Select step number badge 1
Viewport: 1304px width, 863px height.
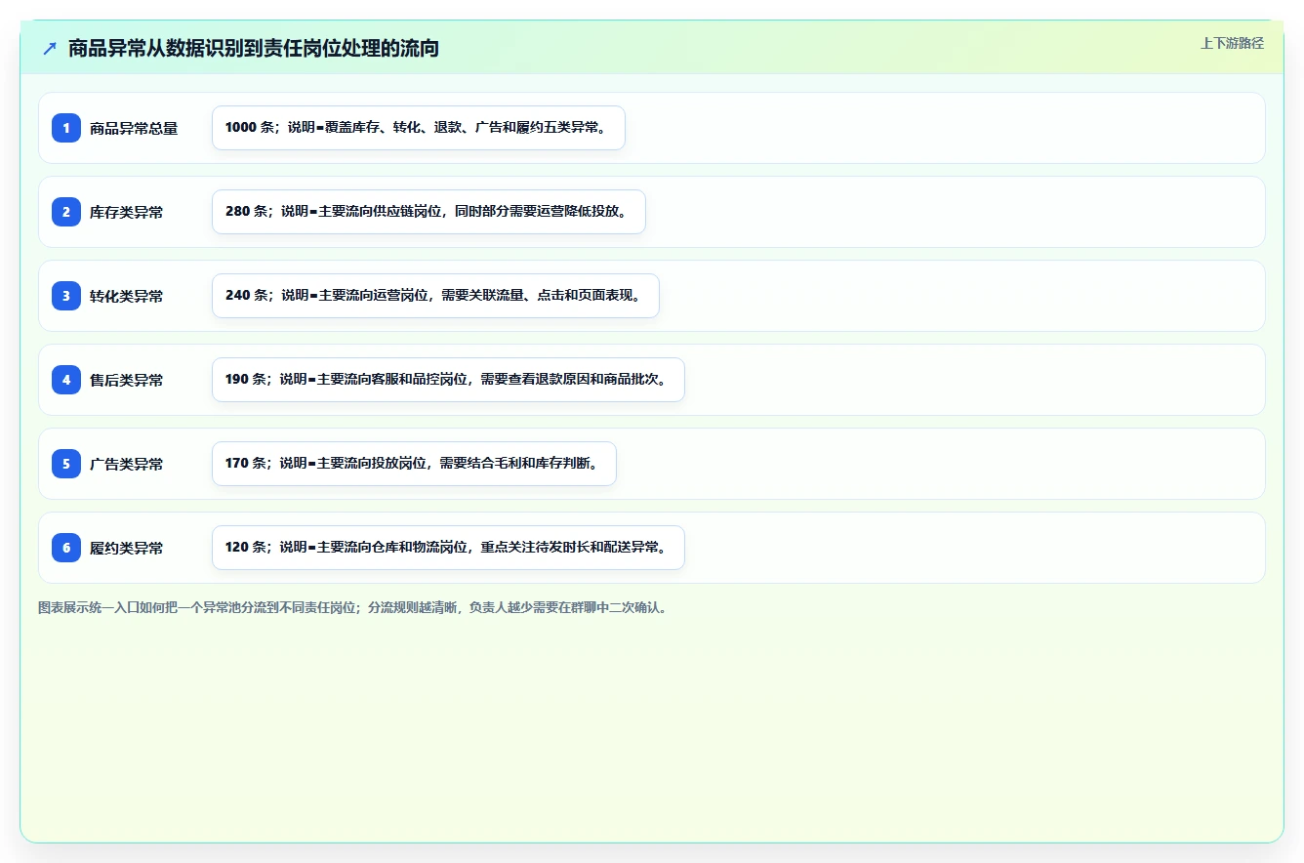point(66,128)
